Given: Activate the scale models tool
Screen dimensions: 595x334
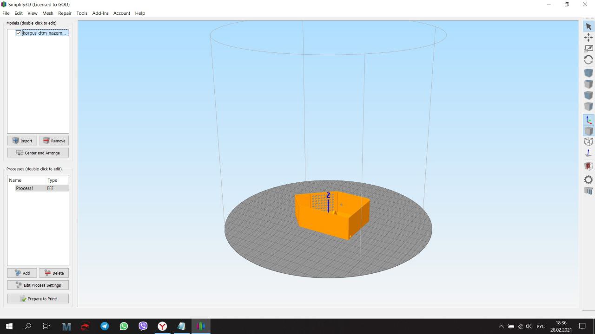Looking at the screenshot, I should (x=588, y=49).
